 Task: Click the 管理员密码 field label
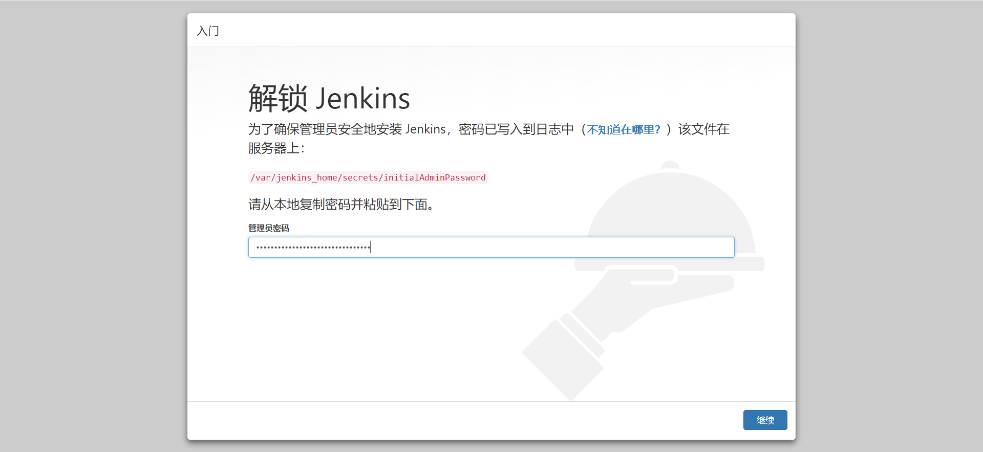pyautogui.click(x=269, y=228)
